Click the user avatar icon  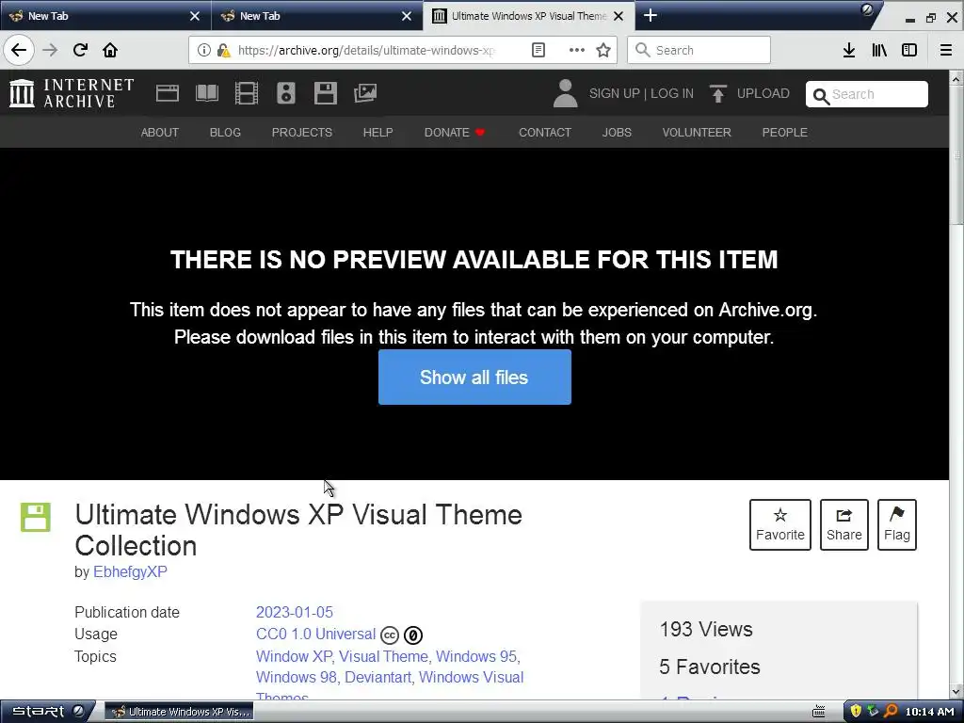pyautogui.click(x=565, y=93)
